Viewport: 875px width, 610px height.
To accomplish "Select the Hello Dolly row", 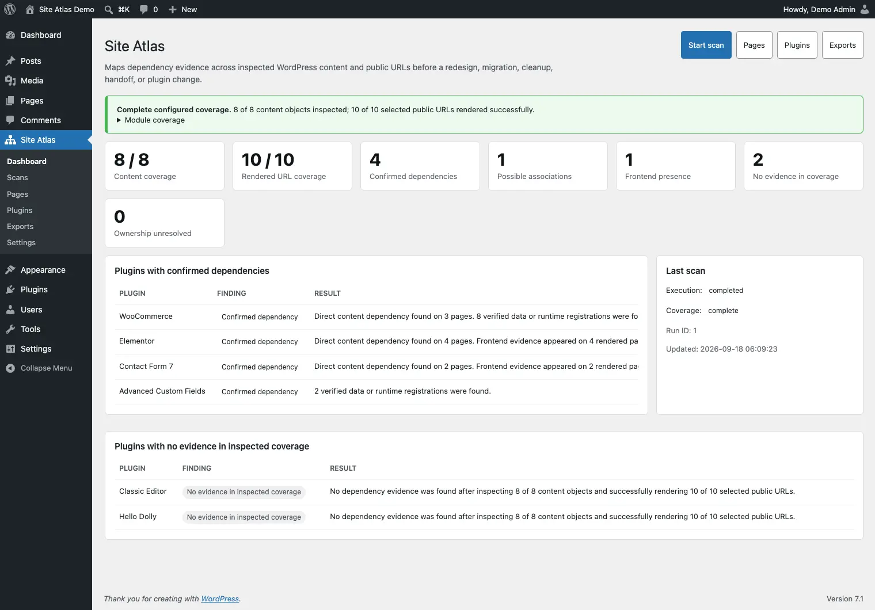I will (x=484, y=517).
